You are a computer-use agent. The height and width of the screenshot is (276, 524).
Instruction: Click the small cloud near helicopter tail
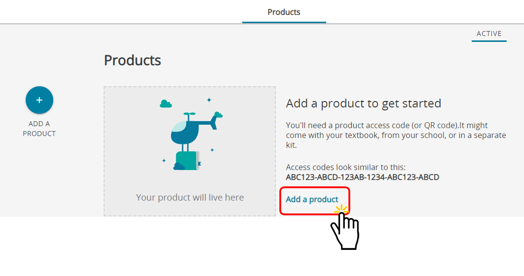pyautogui.click(x=218, y=115)
